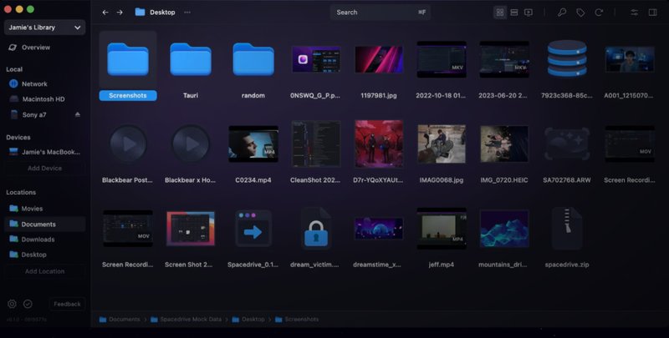Open Overview in the sidebar
This screenshot has width=669, height=338.
[x=35, y=48]
